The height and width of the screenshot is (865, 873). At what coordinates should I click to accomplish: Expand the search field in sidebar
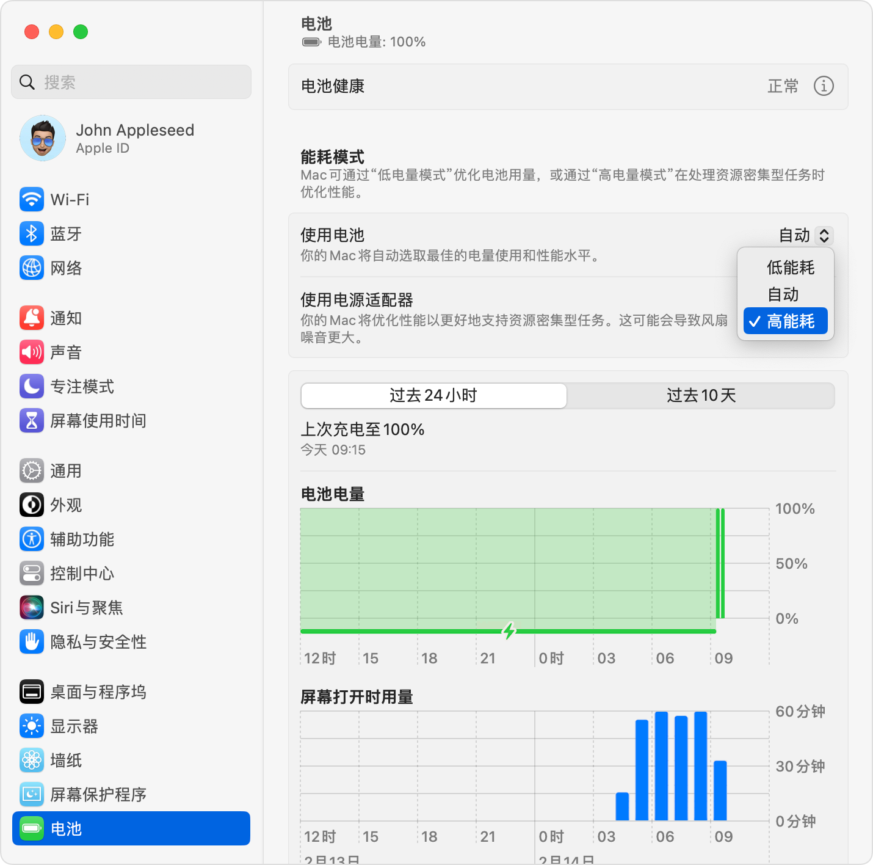131,81
